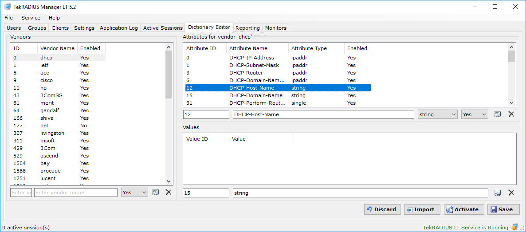Click the service status icon in status bar

click(514, 227)
